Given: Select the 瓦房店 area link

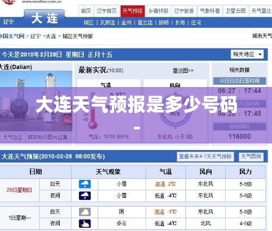Looking at the screenshot, I should (108, 22).
